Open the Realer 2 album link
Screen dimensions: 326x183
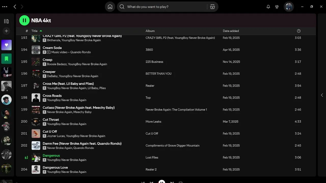(151, 170)
